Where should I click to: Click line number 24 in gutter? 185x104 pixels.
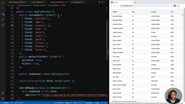pos(12,57)
